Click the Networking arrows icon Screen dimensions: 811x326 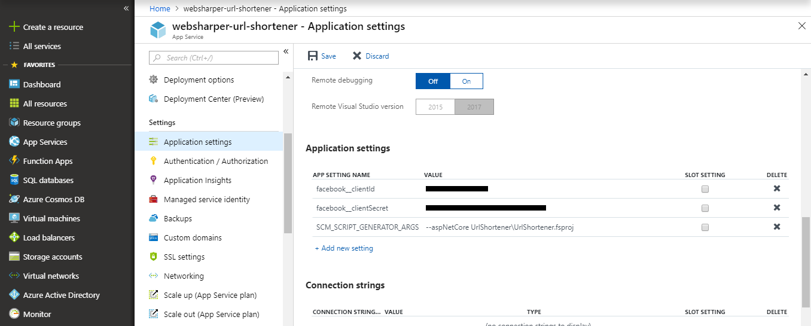tap(153, 276)
